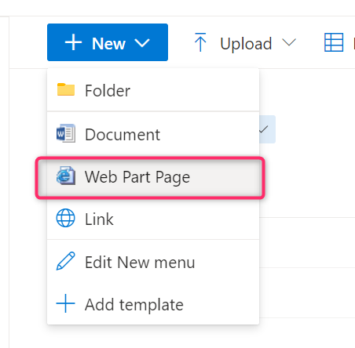
Task: Open the Edit New menu option
Action: click(153, 262)
